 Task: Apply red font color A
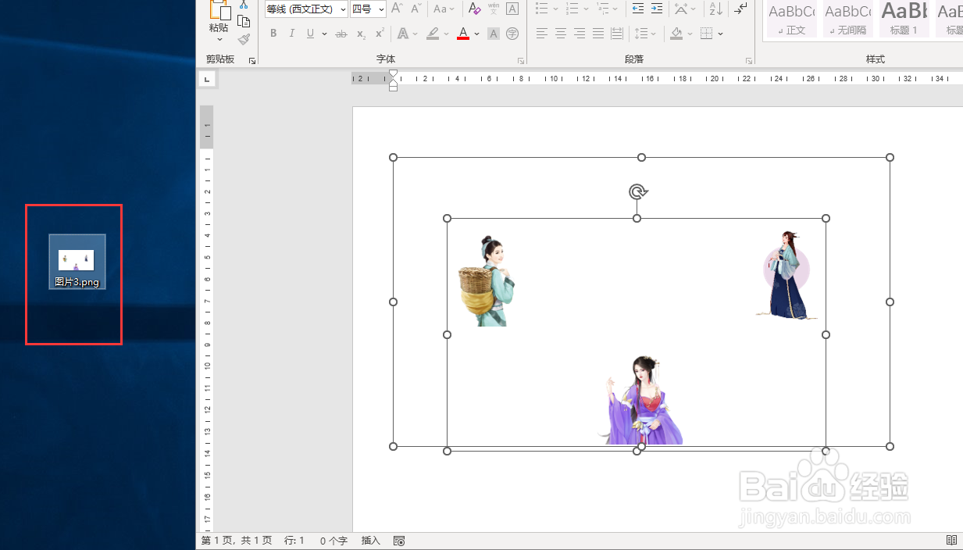pos(463,34)
